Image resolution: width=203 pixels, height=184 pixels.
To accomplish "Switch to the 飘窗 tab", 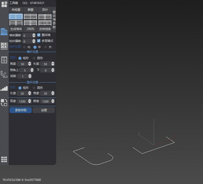I will (30, 10).
